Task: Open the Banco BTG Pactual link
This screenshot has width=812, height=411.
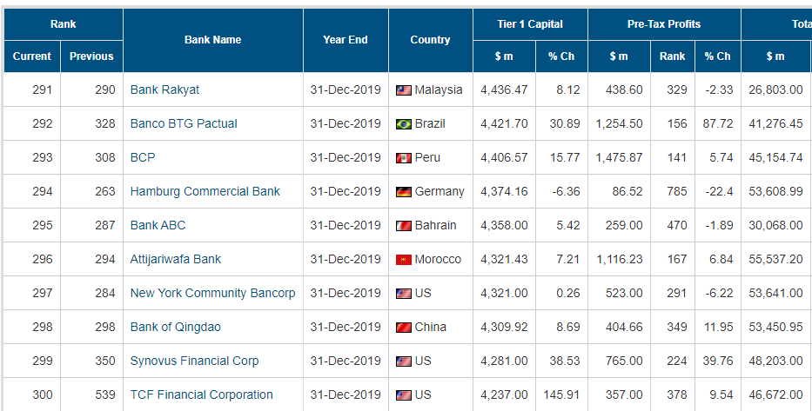Action: tap(184, 123)
